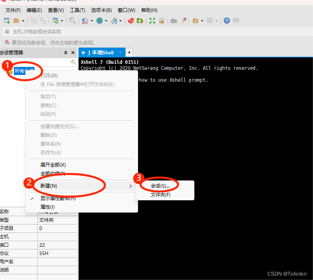This screenshot has width=313, height=280.
Task: Close the 本地Shell tab
Action: pos(120,52)
